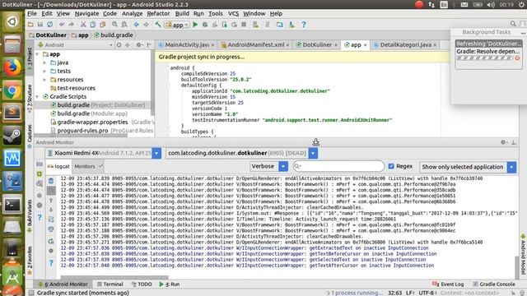
Task: Click the Find magnifier toolbar icon
Action: tap(114, 25)
